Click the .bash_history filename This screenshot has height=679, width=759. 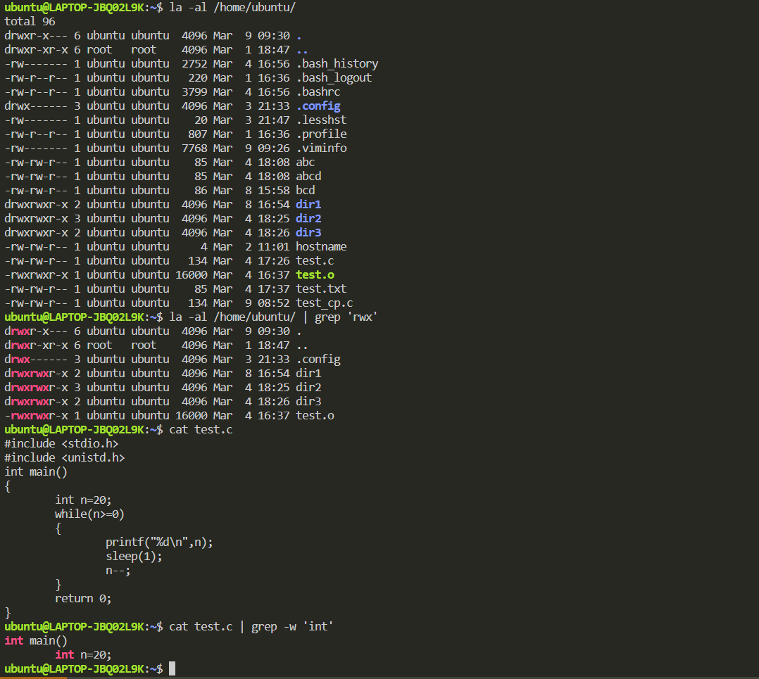point(337,63)
